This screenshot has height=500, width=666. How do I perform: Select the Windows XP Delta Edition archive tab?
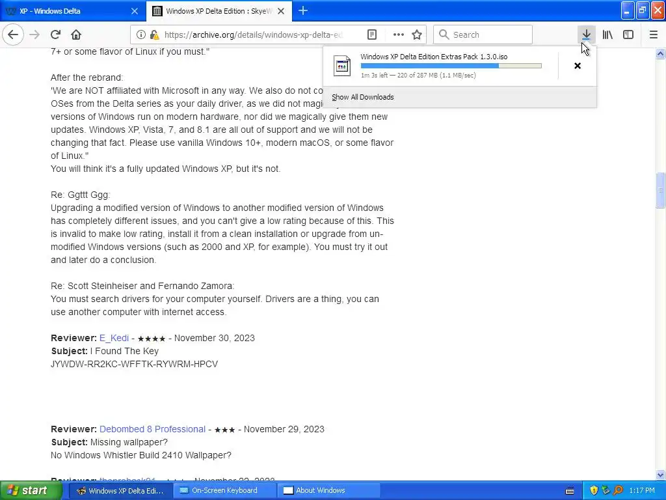coord(219,11)
